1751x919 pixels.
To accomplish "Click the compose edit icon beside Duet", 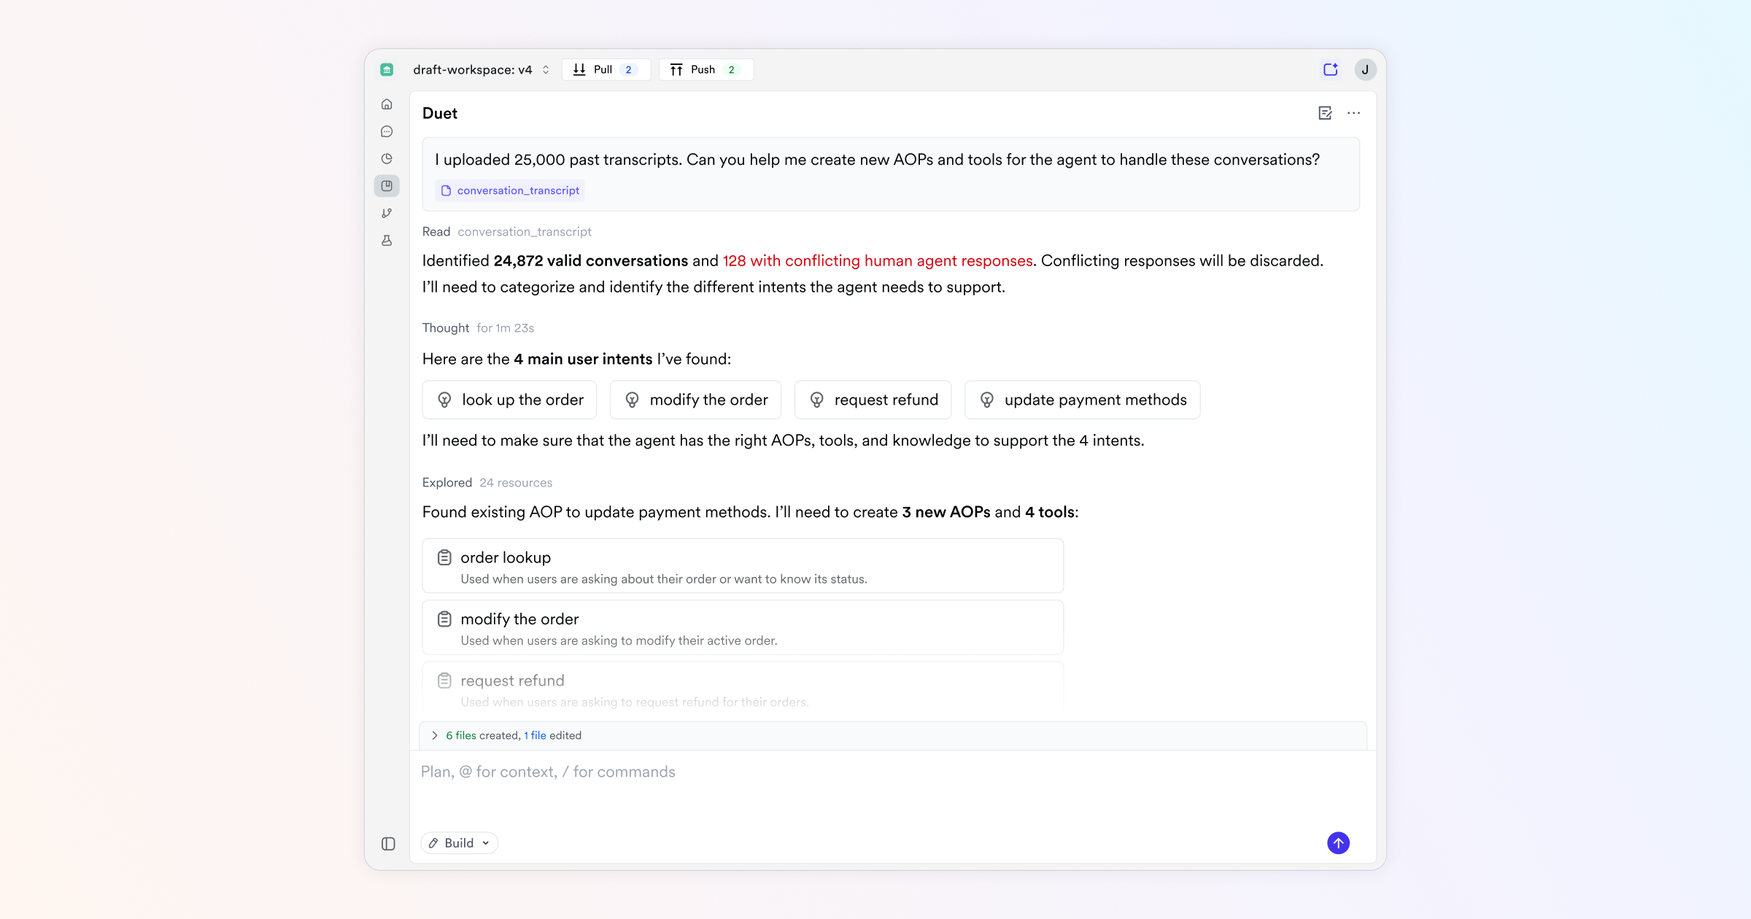I will (x=1325, y=113).
